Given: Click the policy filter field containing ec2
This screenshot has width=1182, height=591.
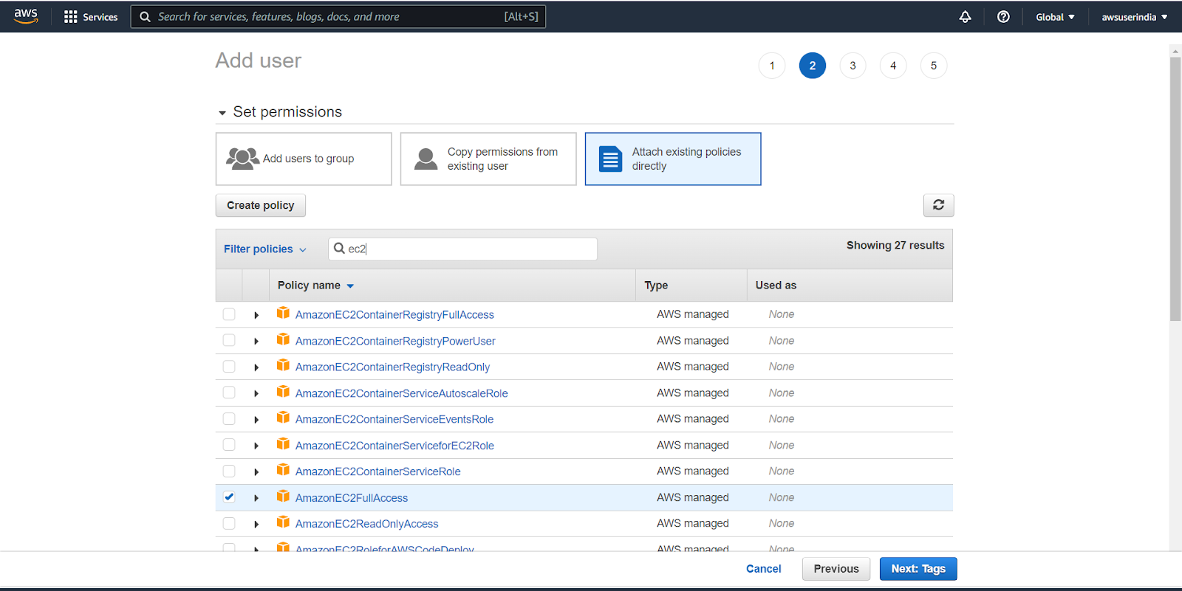Looking at the screenshot, I should click(x=462, y=249).
